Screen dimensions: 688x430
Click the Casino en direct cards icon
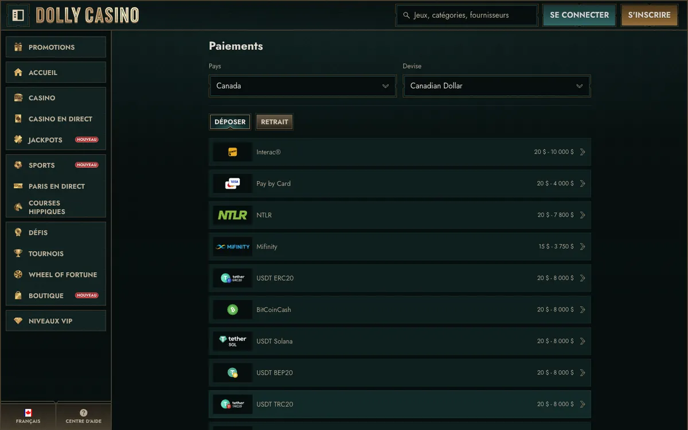[x=18, y=119]
